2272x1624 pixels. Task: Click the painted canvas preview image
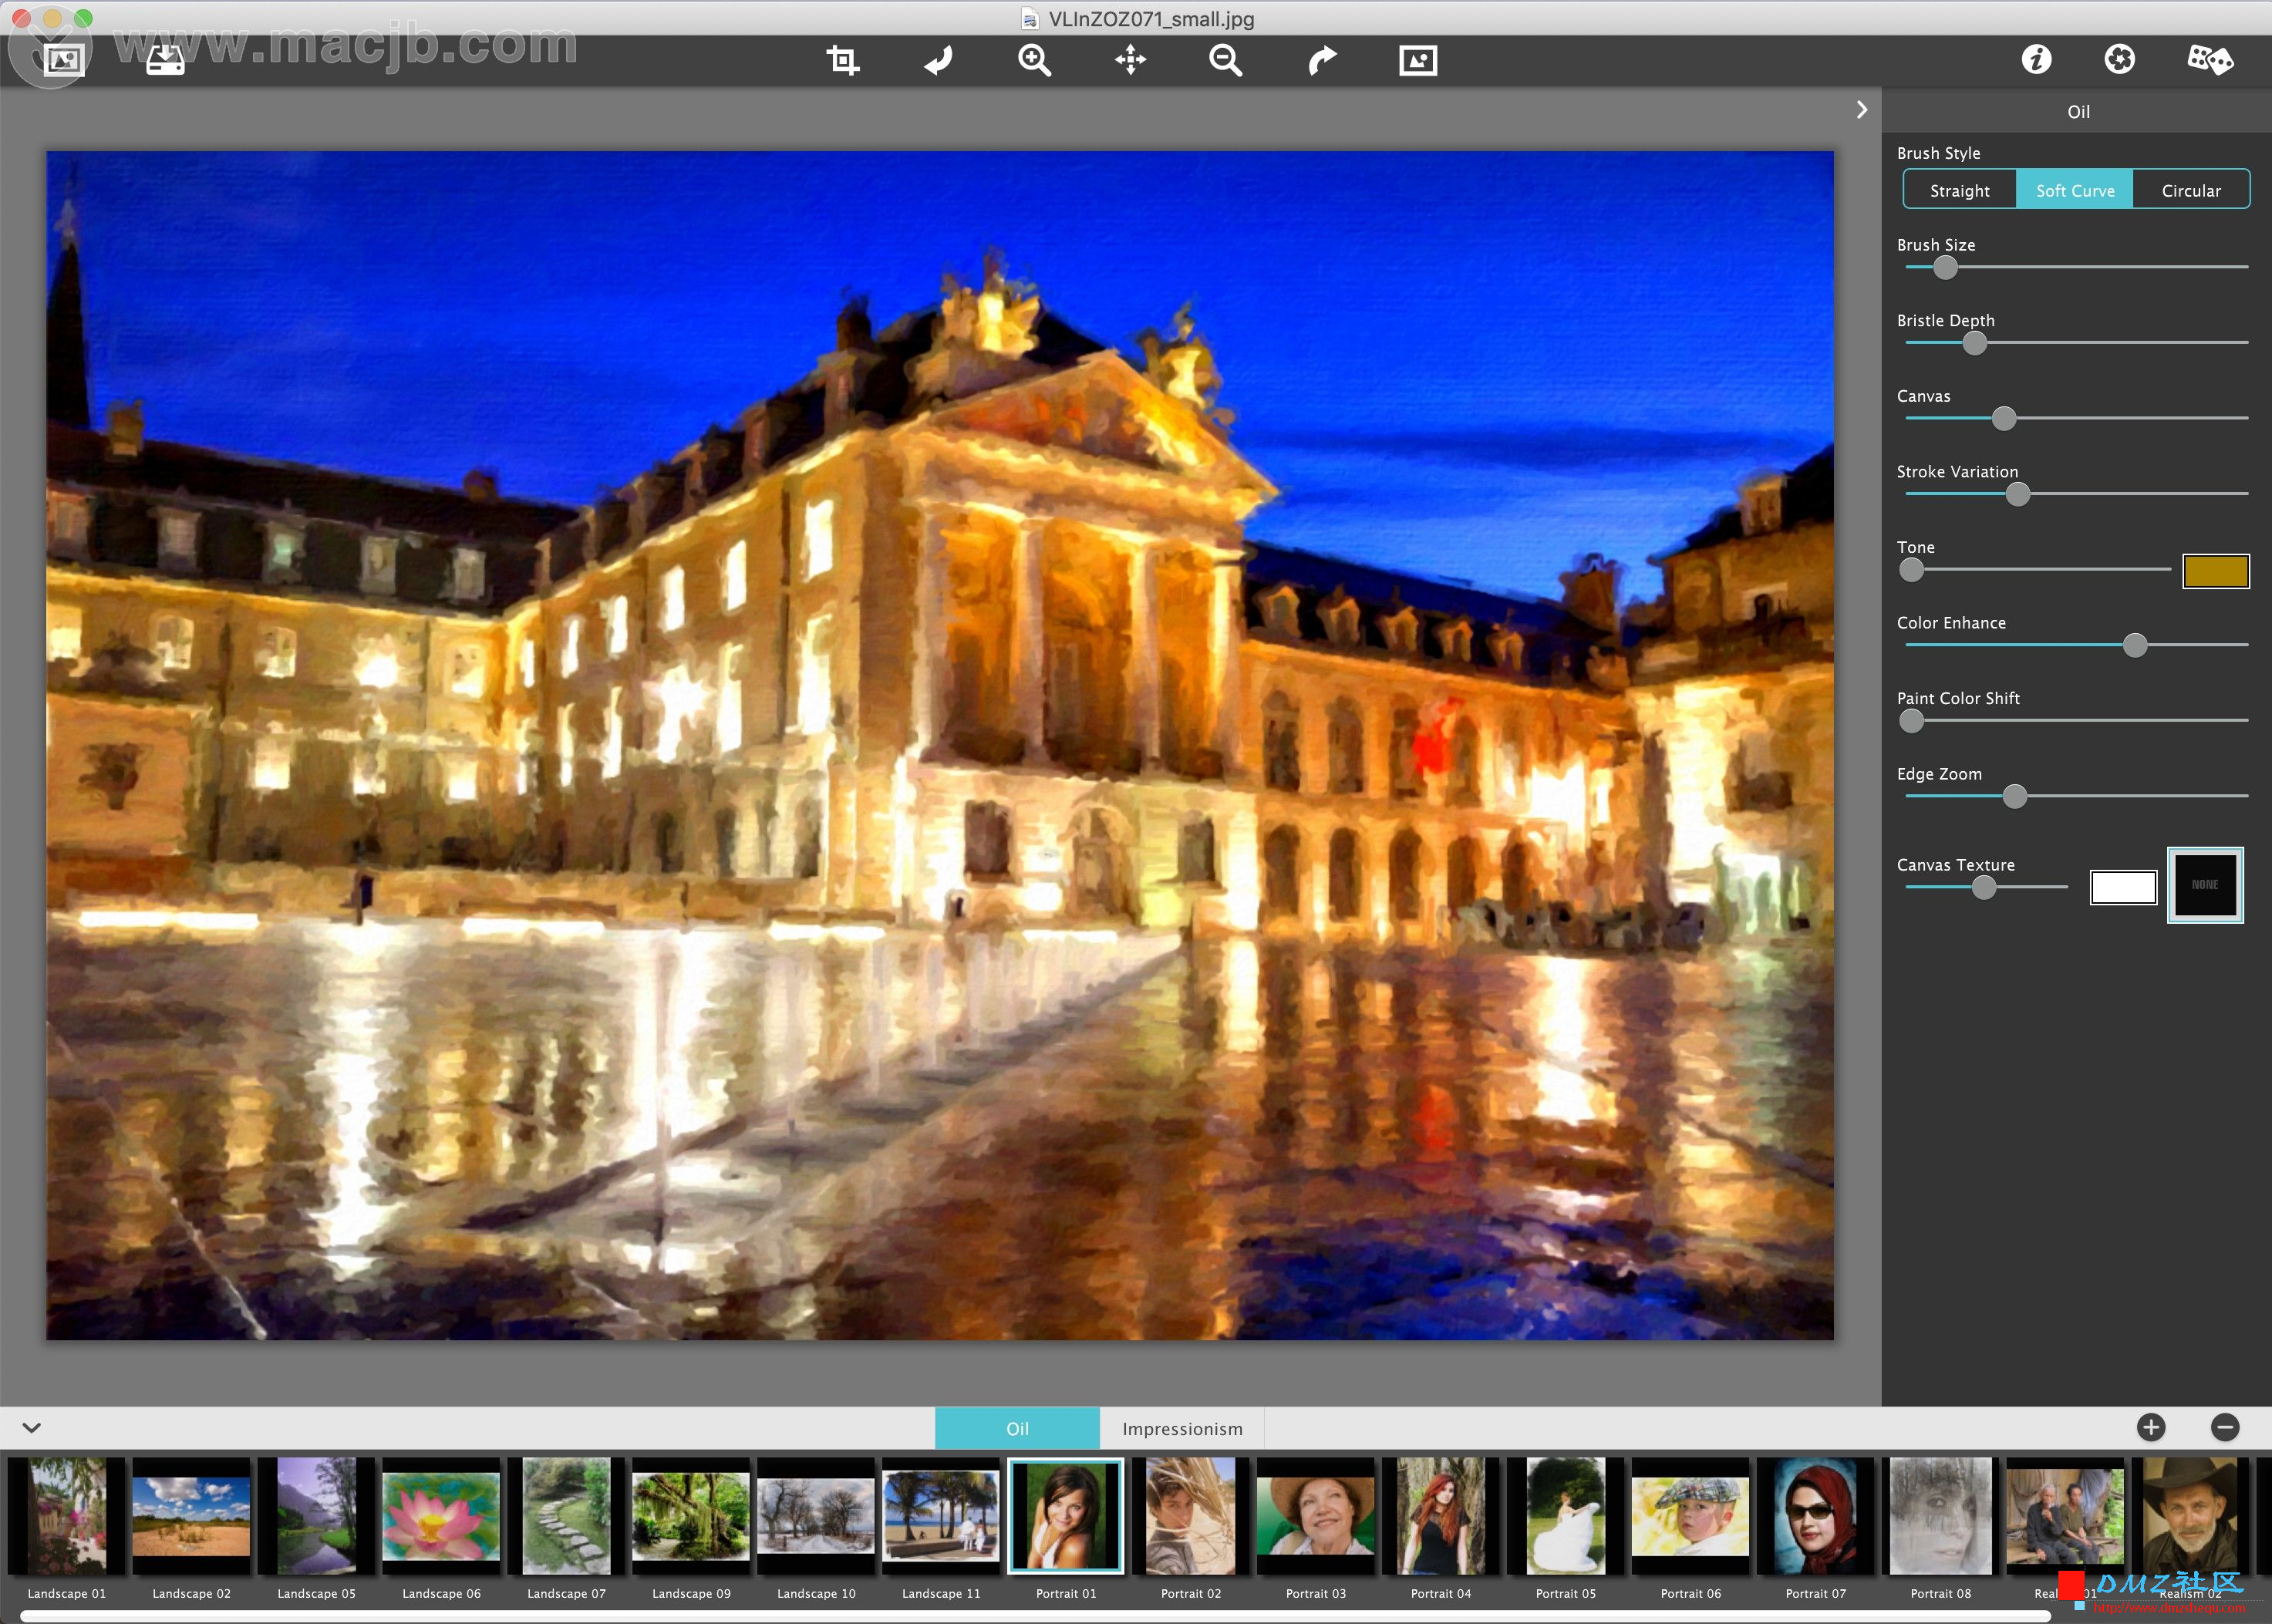pos(940,745)
